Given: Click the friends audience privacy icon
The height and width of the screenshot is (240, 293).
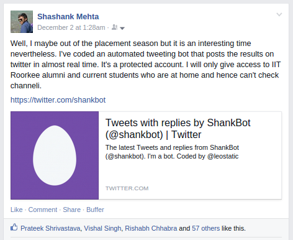Looking at the screenshot, I should click(x=114, y=27).
